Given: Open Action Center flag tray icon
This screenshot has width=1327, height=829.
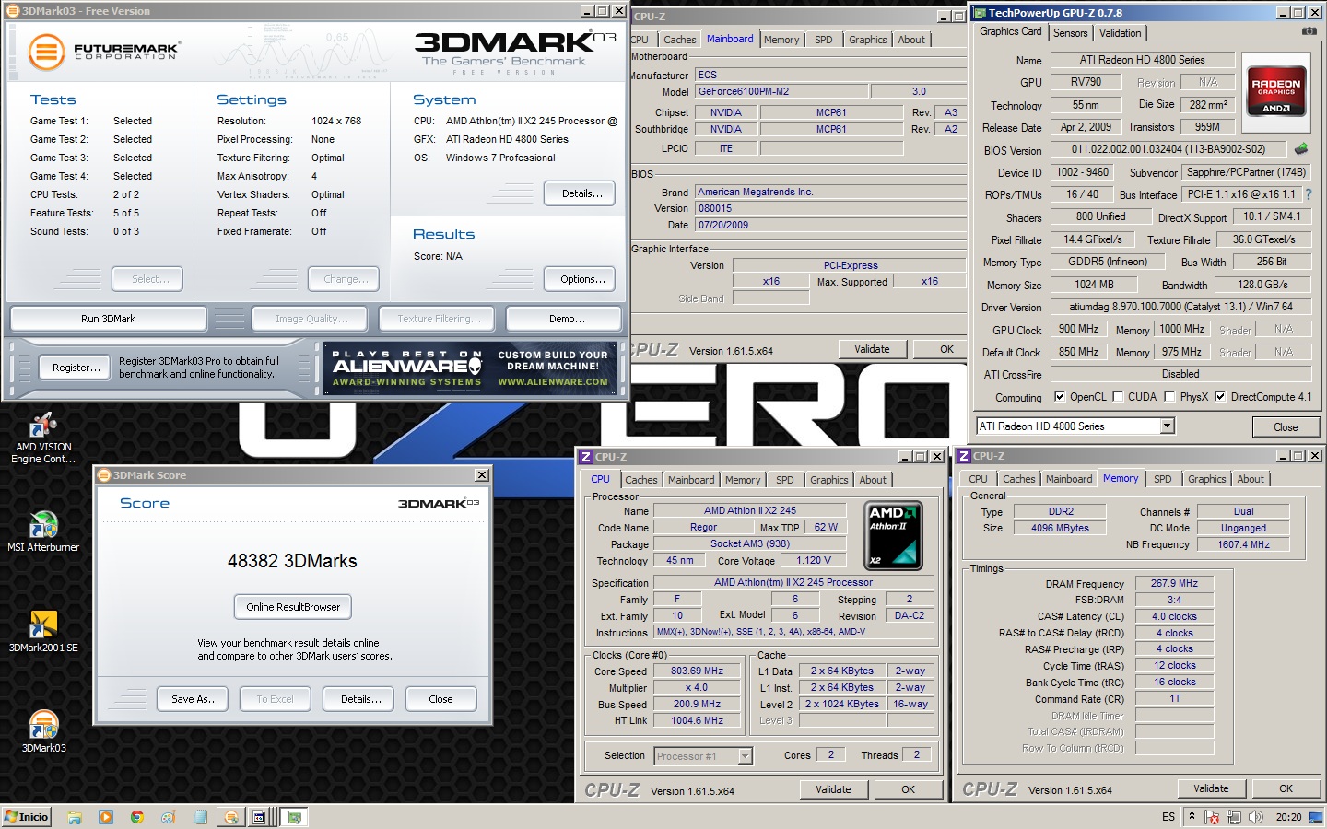Looking at the screenshot, I should (x=1212, y=817).
